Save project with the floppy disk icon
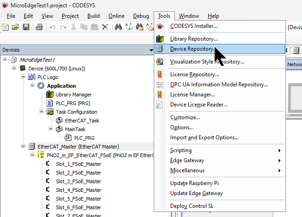302x217 pixels. point(26,27)
